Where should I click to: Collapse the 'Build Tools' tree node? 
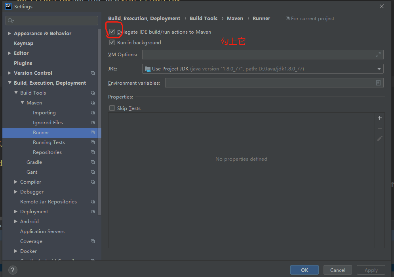[17, 93]
